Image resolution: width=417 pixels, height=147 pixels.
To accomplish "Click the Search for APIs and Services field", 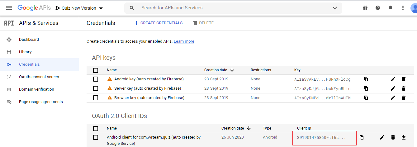I will click(x=233, y=8).
